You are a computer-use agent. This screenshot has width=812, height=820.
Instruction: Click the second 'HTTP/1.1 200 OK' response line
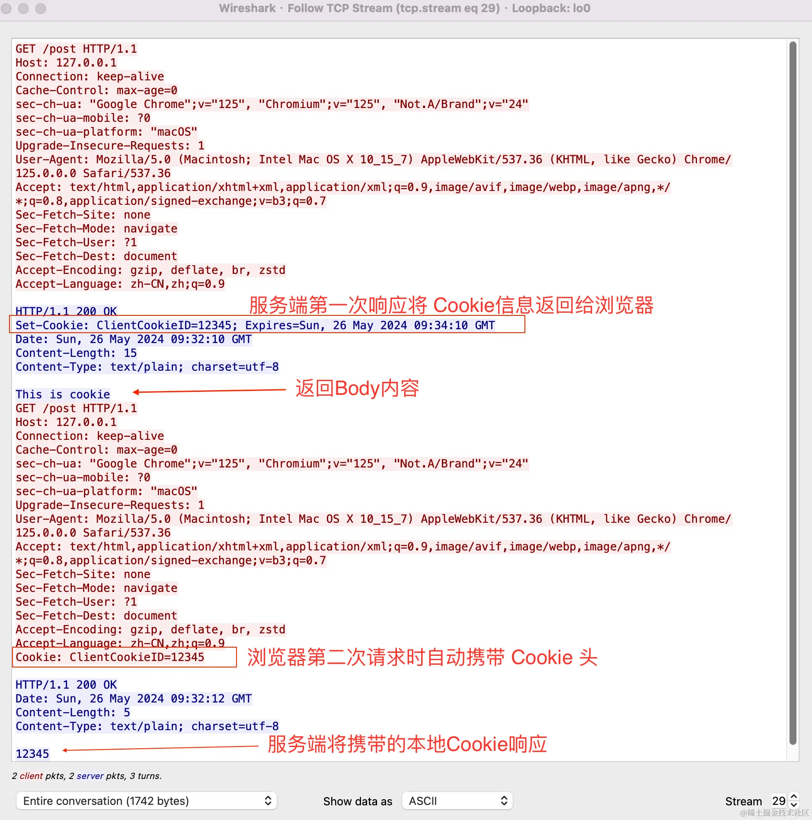(66, 685)
